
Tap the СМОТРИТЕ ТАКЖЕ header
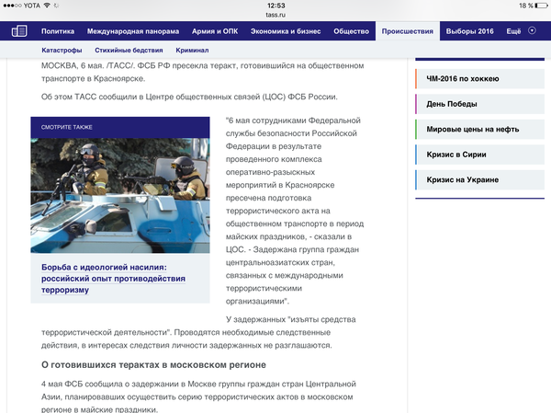pos(120,127)
